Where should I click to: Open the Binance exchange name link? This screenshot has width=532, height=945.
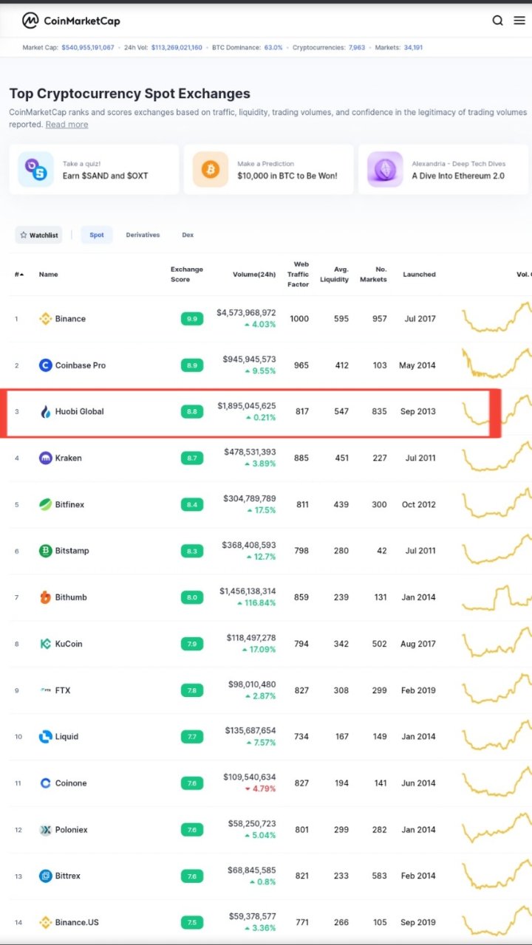click(x=70, y=319)
